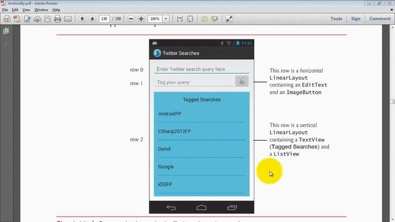Show page thumbnails in left sidebar
Viewport: 395px width, 222px height.
coord(6,31)
